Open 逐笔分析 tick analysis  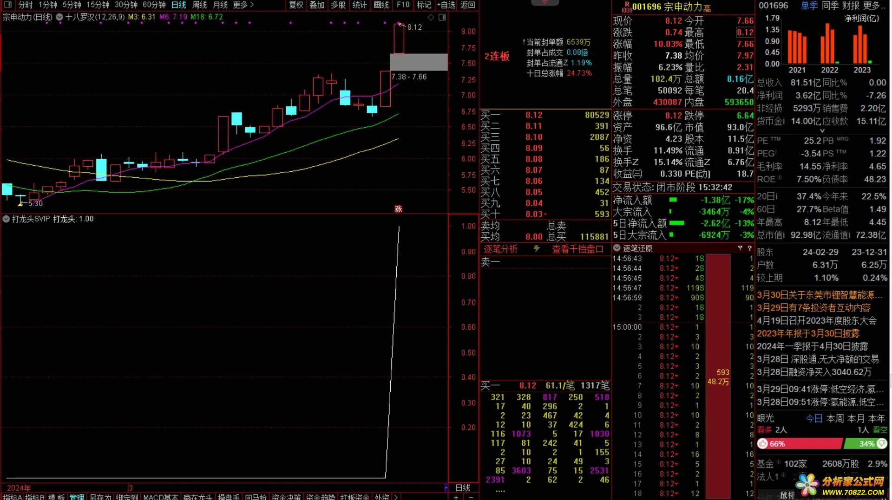click(x=500, y=249)
